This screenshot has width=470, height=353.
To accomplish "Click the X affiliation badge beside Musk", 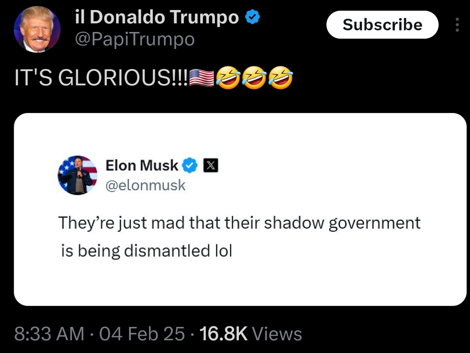I will click(211, 165).
